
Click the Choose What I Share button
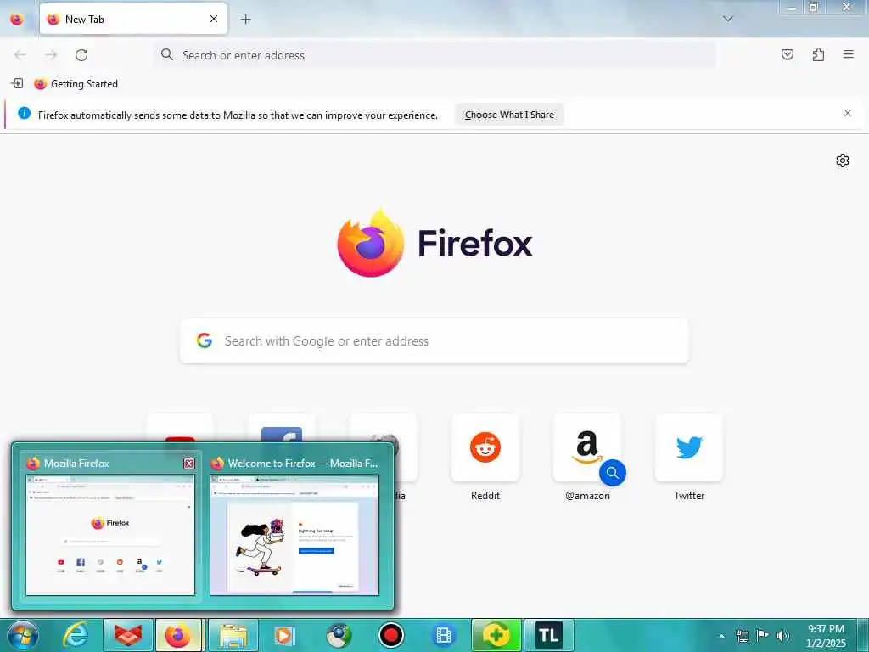(x=509, y=115)
